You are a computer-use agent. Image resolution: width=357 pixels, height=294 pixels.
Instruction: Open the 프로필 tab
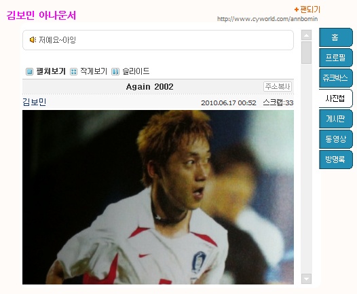tap(335, 58)
